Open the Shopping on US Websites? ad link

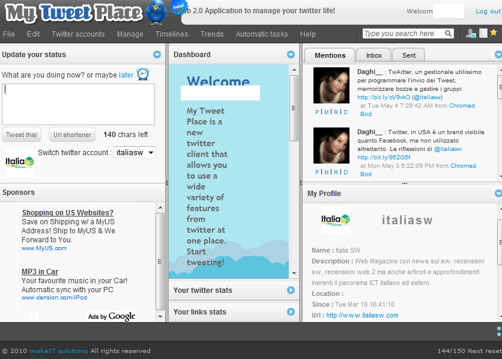tap(67, 212)
